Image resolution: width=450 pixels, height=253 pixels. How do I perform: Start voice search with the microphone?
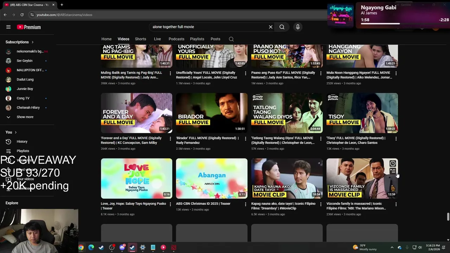pyautogui.click(x=298, y=27)
